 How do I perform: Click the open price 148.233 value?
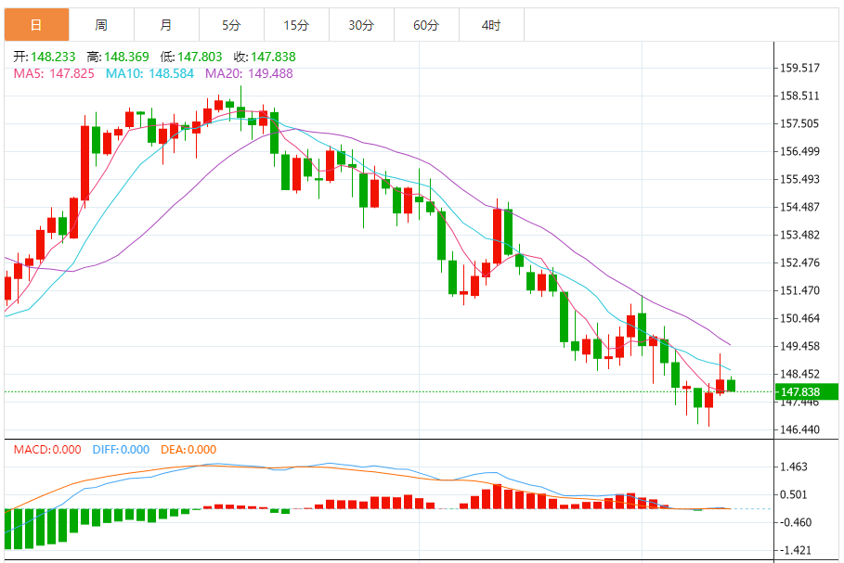53,57
